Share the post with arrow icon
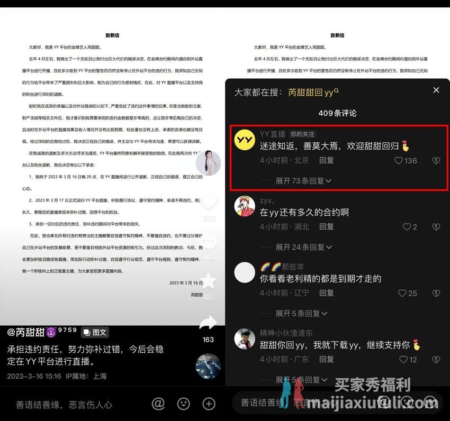This screenshot has height=421, width=450. click(209, 323)
